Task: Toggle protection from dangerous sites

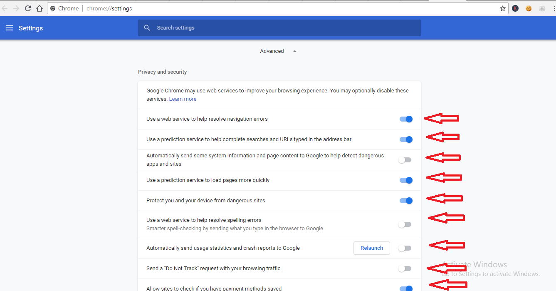Action: pyautogui.click(x=406, y=201)
